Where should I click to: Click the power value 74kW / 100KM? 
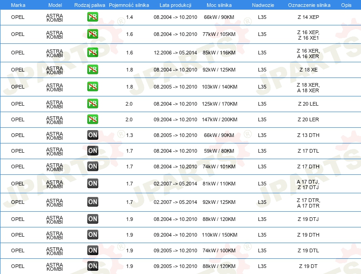pos(219,250)
